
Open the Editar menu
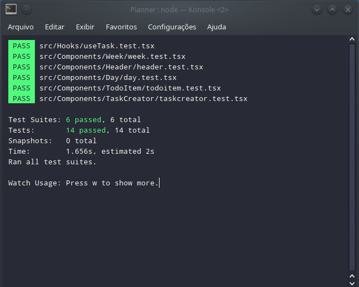click(x=54, y=27)
